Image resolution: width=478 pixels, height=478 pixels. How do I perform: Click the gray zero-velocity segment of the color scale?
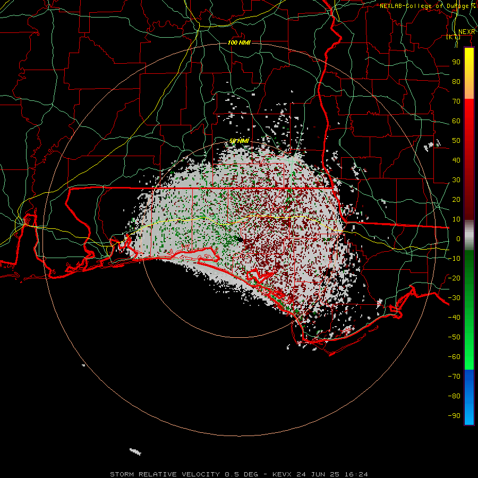469,235
